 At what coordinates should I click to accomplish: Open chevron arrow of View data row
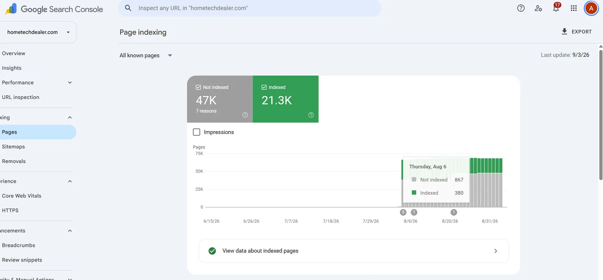pyautogui.click(x=496, y=251)
